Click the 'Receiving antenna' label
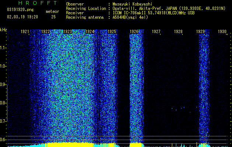The image size is (232, 147). pos(85,17)
